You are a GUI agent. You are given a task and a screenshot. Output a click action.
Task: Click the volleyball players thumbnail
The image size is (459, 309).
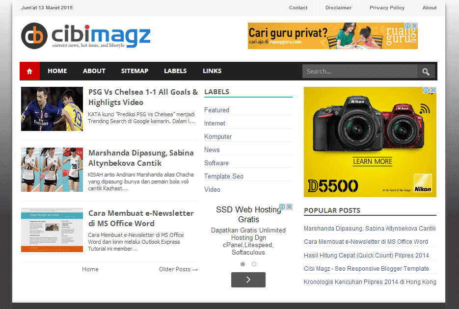[x=52, y=170]
